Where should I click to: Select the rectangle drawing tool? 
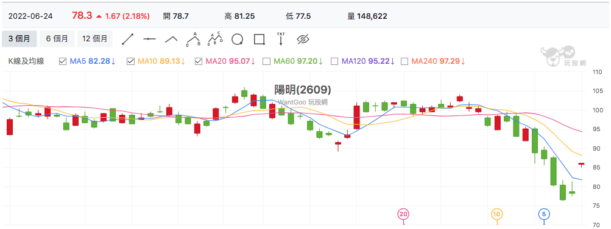point(259,39)
